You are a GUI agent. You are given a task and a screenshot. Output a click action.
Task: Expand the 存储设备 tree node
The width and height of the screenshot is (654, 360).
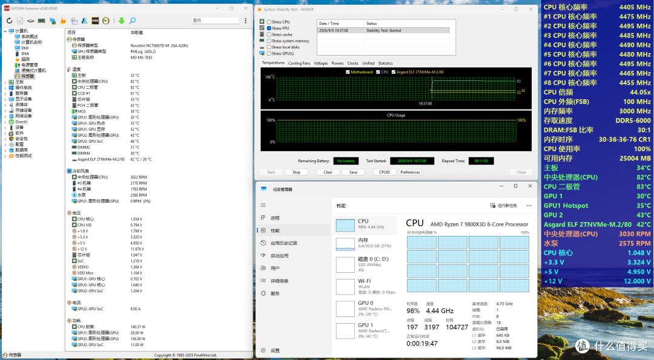click(x=5, y=110)
